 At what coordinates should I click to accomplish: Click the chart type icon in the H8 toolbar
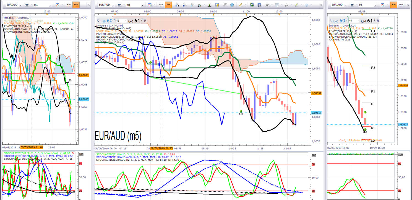point(383,5)
